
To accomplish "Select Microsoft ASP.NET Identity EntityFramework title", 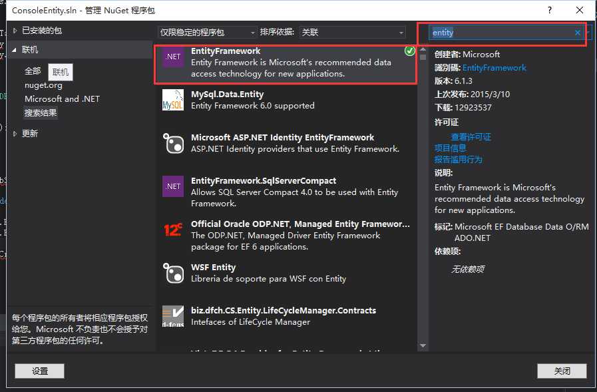I will pos(282,137).
